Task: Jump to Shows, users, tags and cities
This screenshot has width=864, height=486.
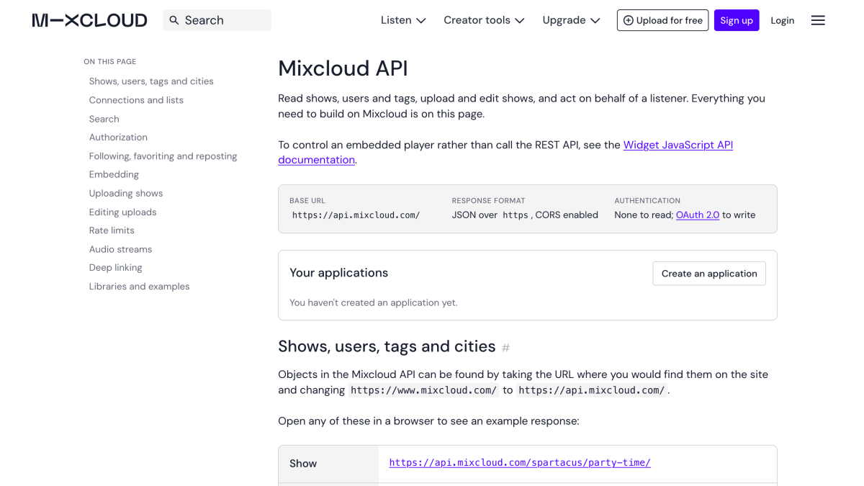Action: [x=151, y=81]
